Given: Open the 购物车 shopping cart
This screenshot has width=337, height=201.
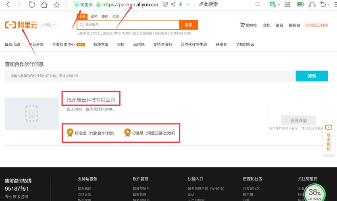Looking at the screenshot, I should 249,25.
